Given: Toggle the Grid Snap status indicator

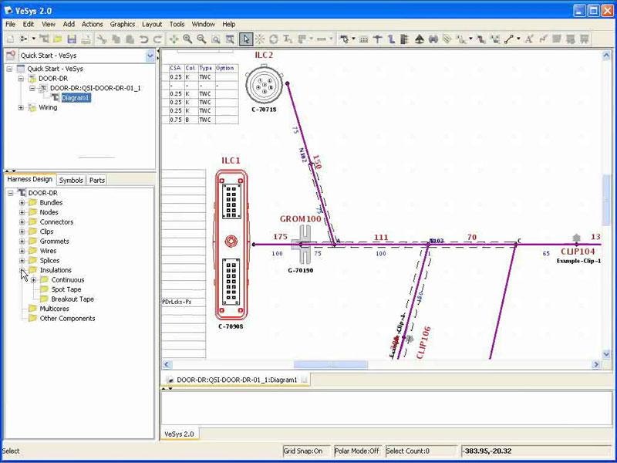Looking at the screenshot, I should point(303,451).
